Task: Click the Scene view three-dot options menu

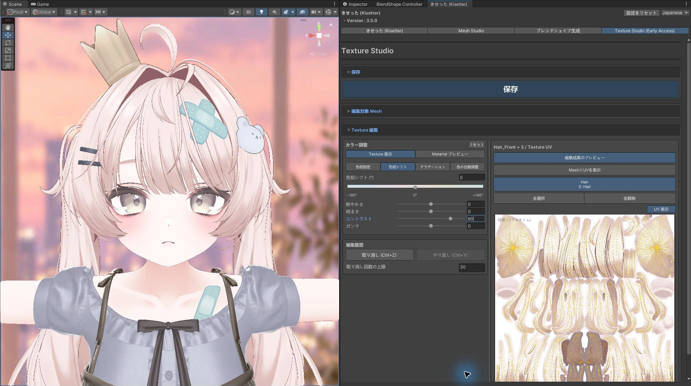Action: point(334,4)
